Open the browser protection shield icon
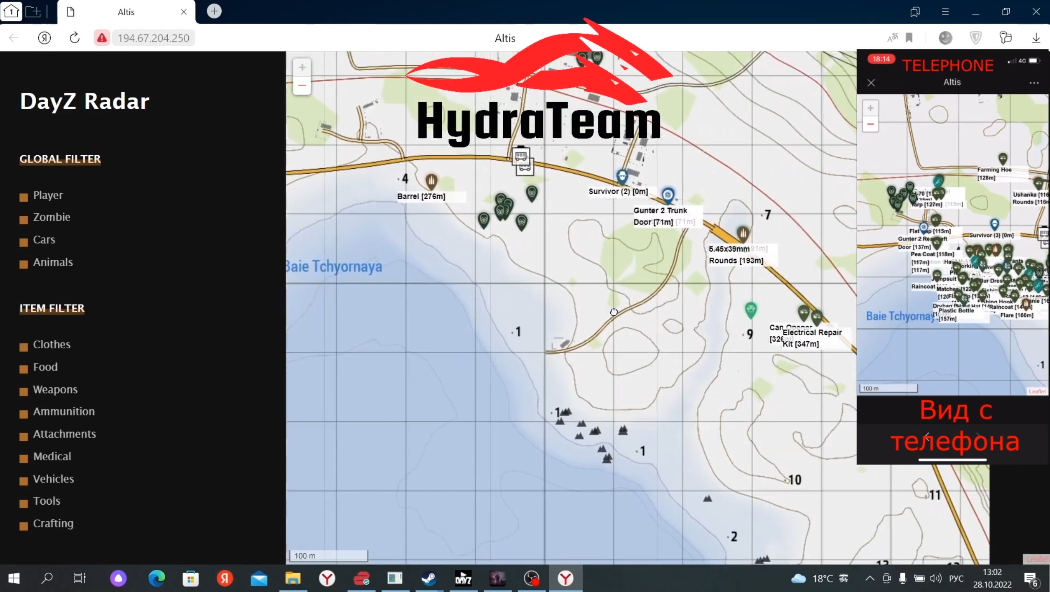 pos(975,38)
